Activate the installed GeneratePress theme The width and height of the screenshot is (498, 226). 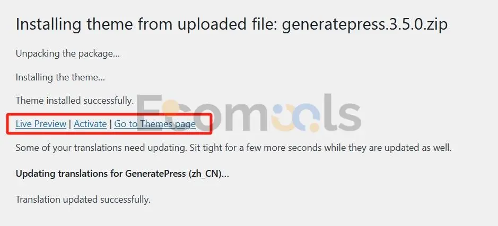pos(90,124)
